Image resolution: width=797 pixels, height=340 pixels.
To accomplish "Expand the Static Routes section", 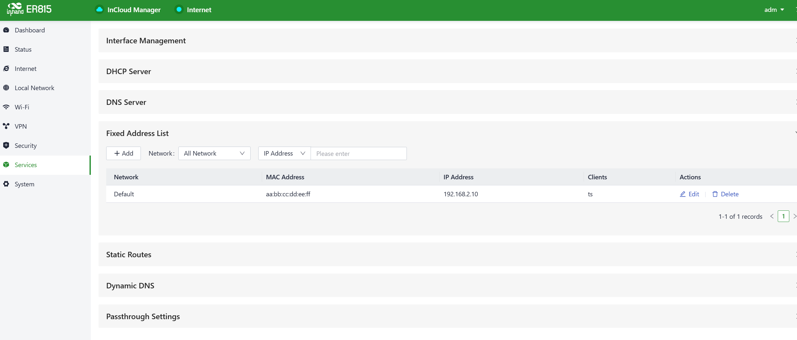I will pos(129,255).
